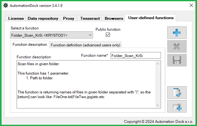The height and width of the screenshot is (126, 197).
Task: Toggle the Public function checkbox
Action: 108,35
